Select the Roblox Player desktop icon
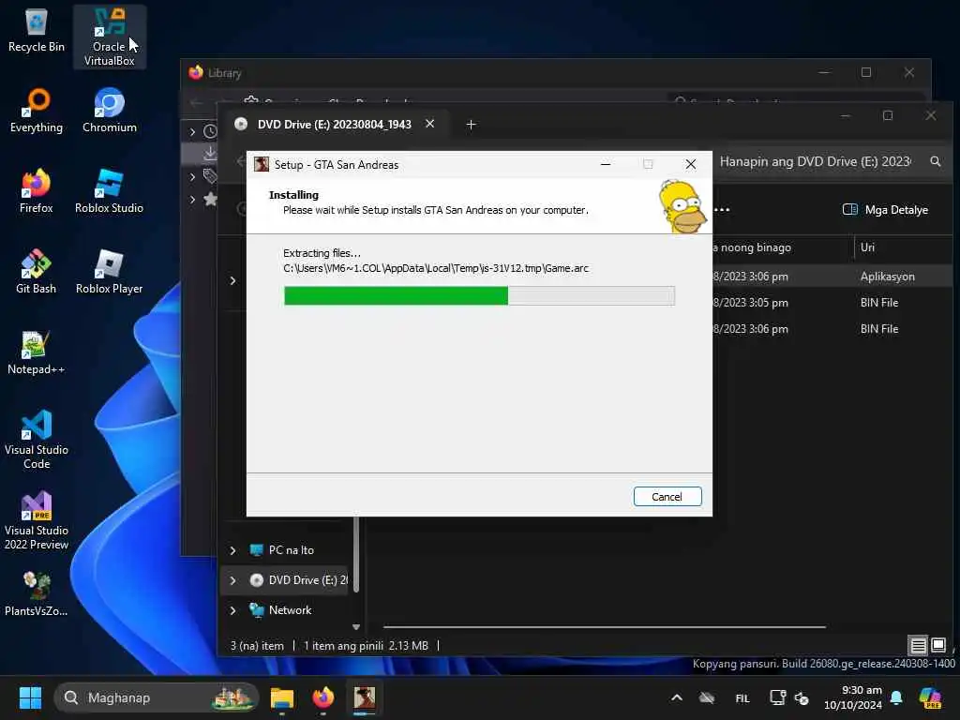The image size is (960, 720). pos(109,273)
